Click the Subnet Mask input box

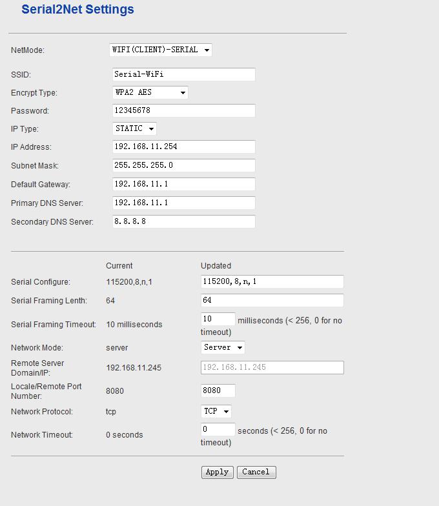pos(183,166)
